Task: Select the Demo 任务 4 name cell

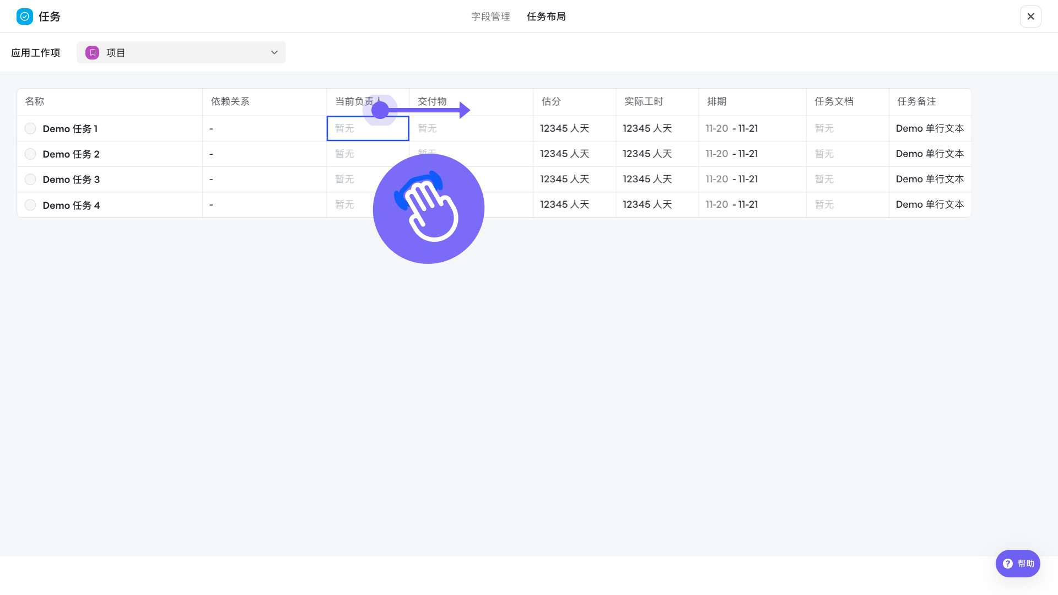Action: [x=110, y=205]
